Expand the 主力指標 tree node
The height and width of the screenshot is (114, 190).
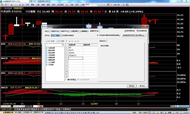47,62
